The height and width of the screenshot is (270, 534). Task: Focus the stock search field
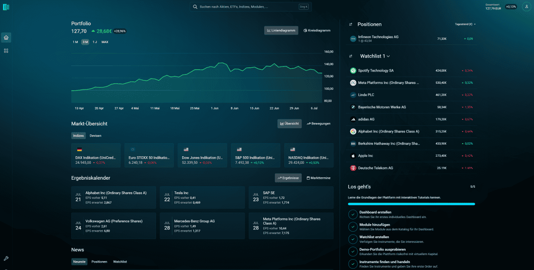tap(251, 7)
